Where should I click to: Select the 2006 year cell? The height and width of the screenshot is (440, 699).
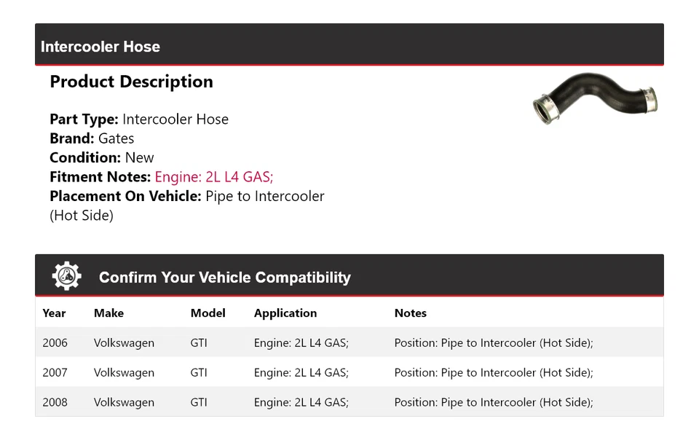click(55, 343)
